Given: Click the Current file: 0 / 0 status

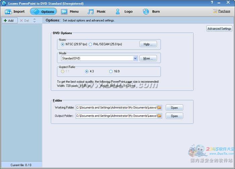Looking at the screenshot, I should click(21, 165).
